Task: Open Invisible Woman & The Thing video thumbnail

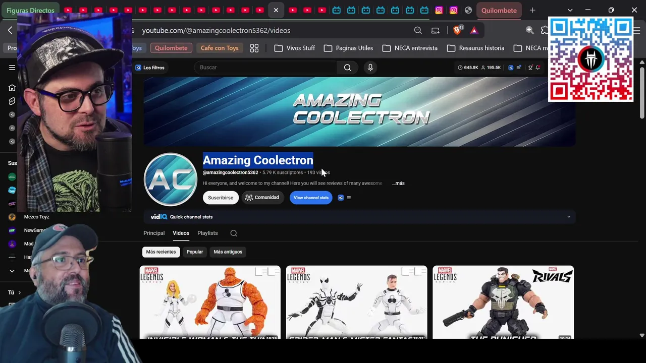Action: (210, 302)
